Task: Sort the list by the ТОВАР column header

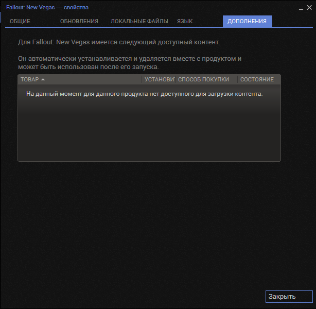Action: tap(80, 79)
